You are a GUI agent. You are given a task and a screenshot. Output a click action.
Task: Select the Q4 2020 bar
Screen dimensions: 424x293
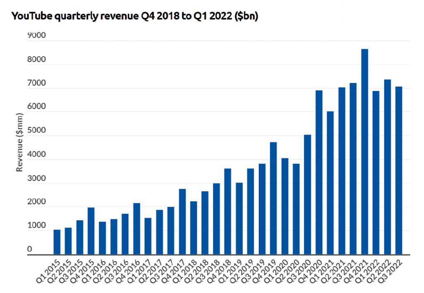click(x=319, y=172)
